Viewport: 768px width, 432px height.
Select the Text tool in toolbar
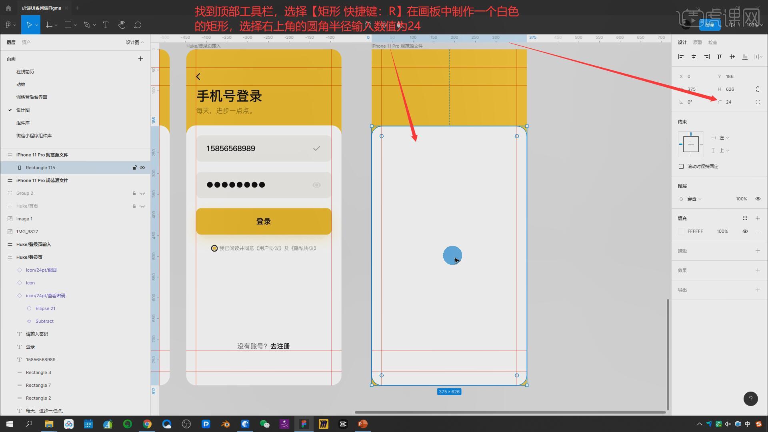(106, 25)
